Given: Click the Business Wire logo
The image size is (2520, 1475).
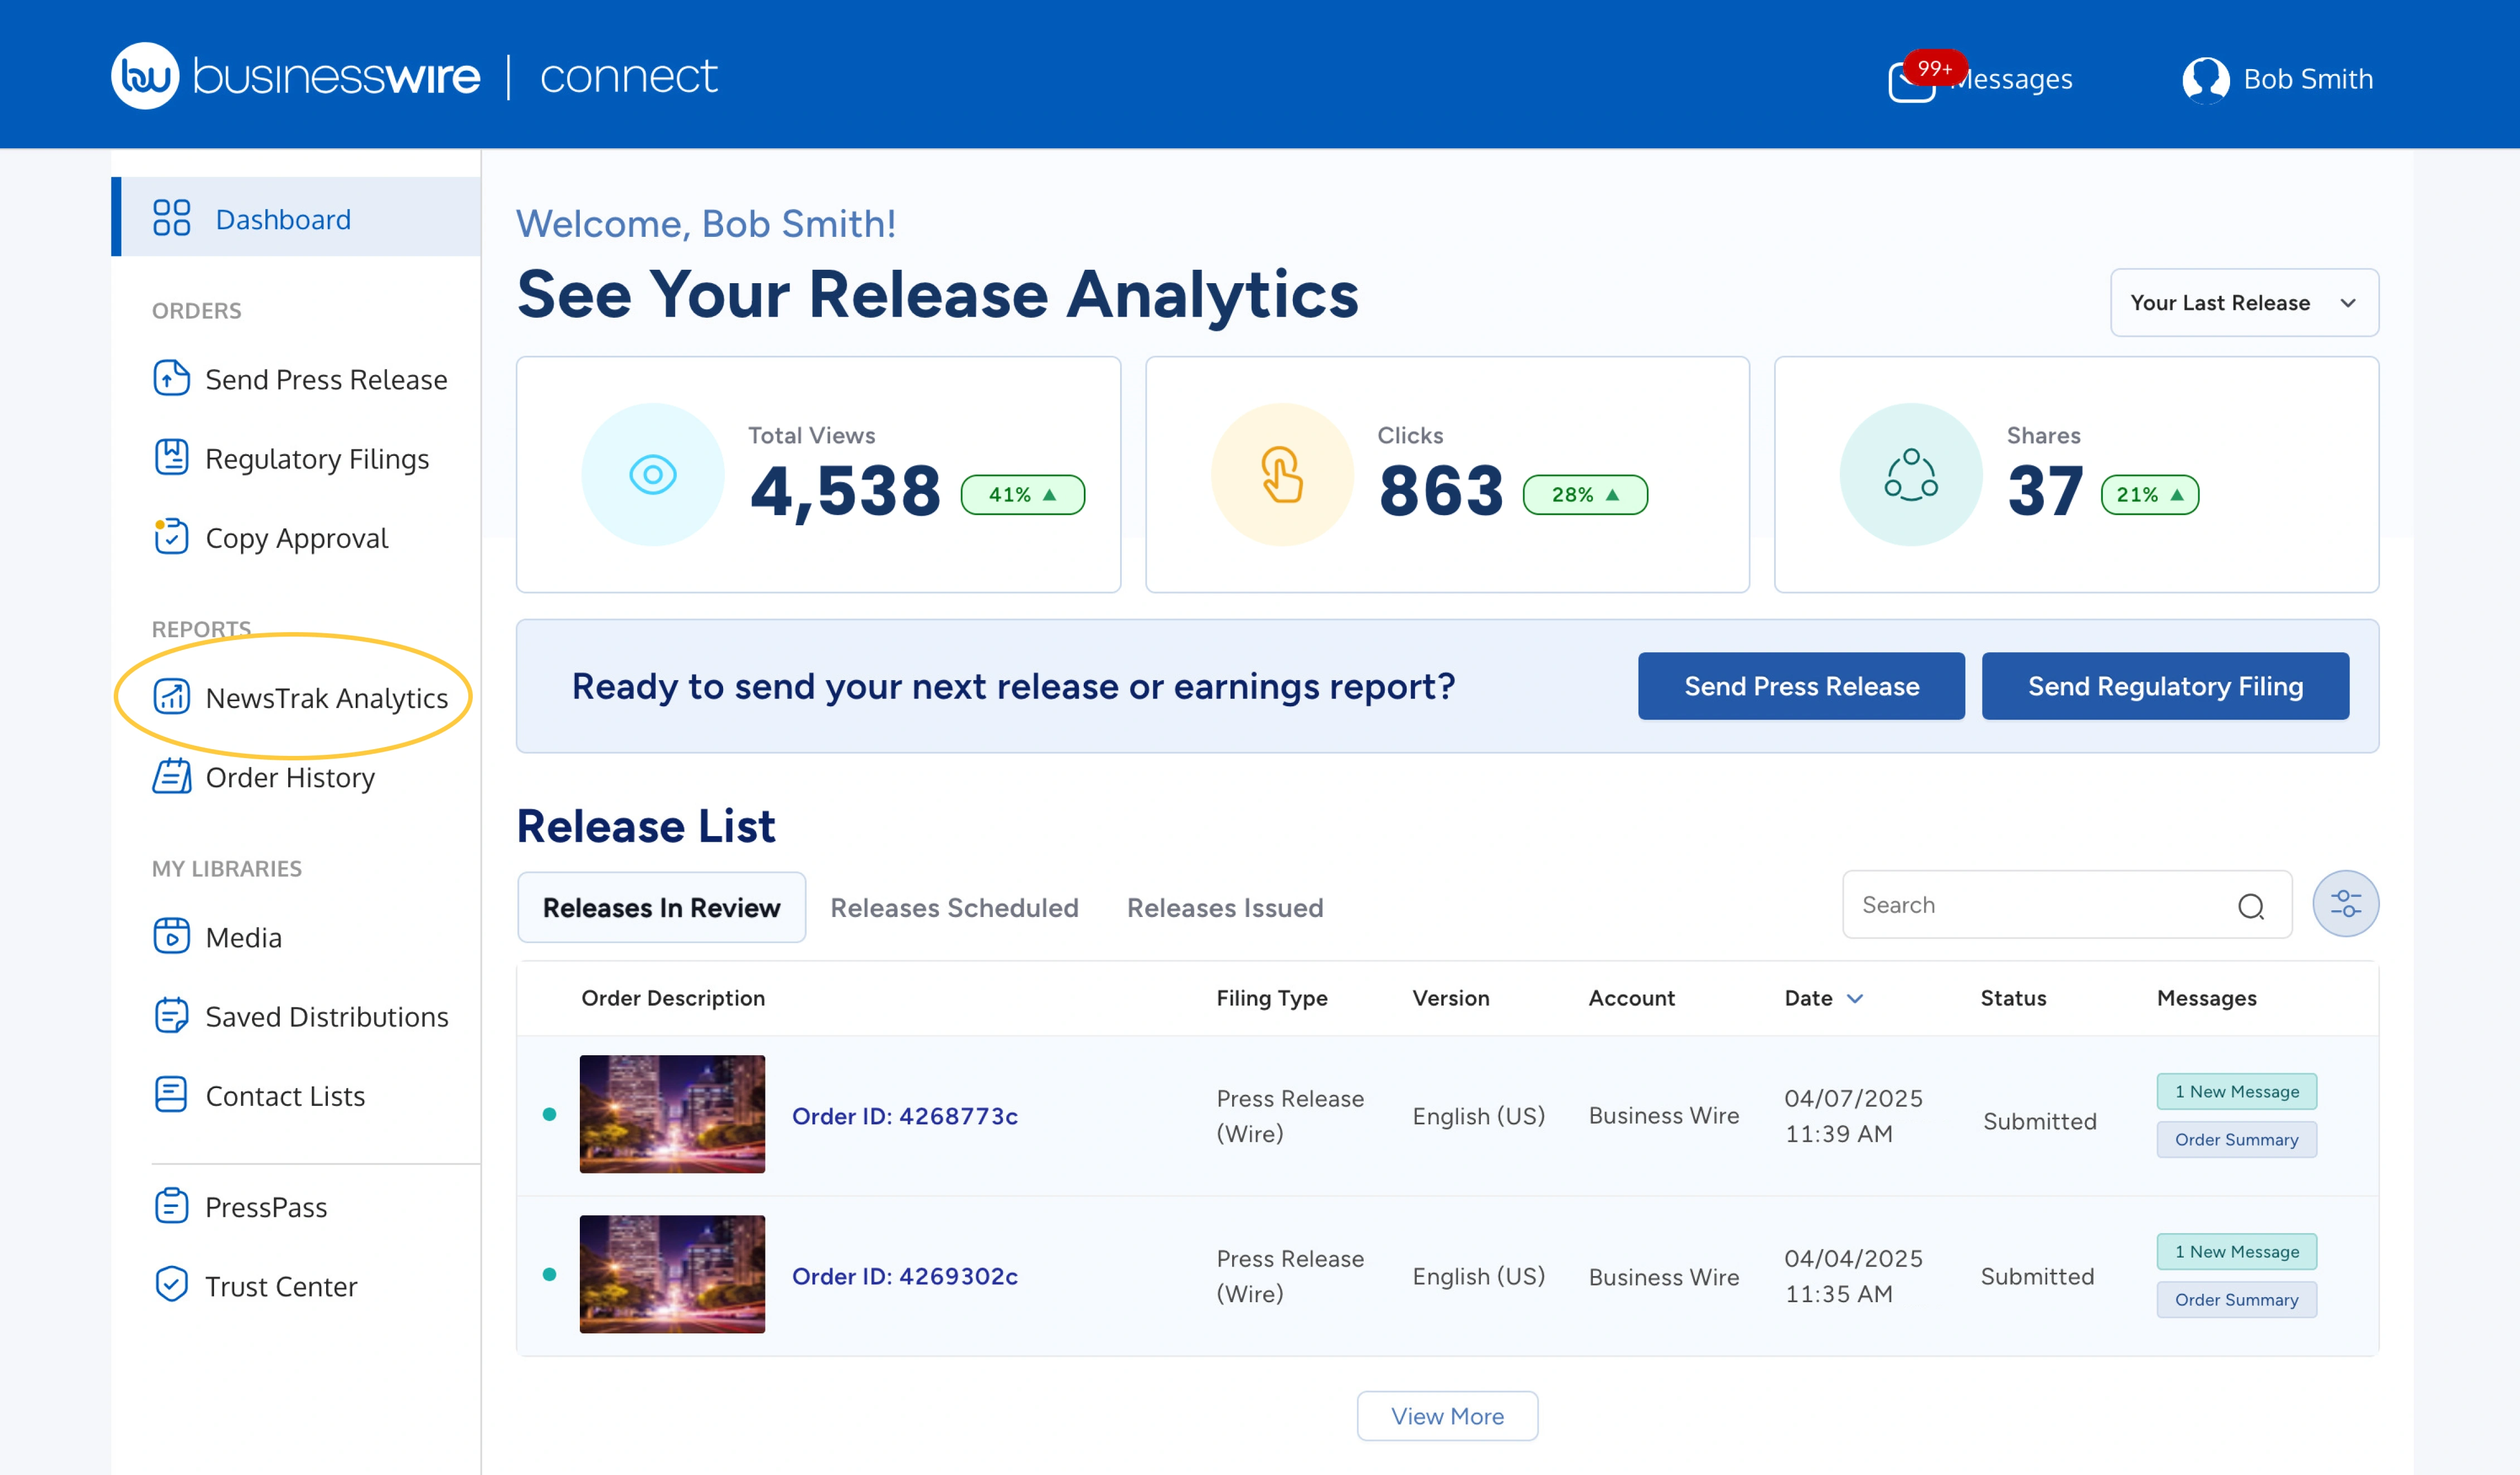Looking at the screenshot, I should point(295,76).
